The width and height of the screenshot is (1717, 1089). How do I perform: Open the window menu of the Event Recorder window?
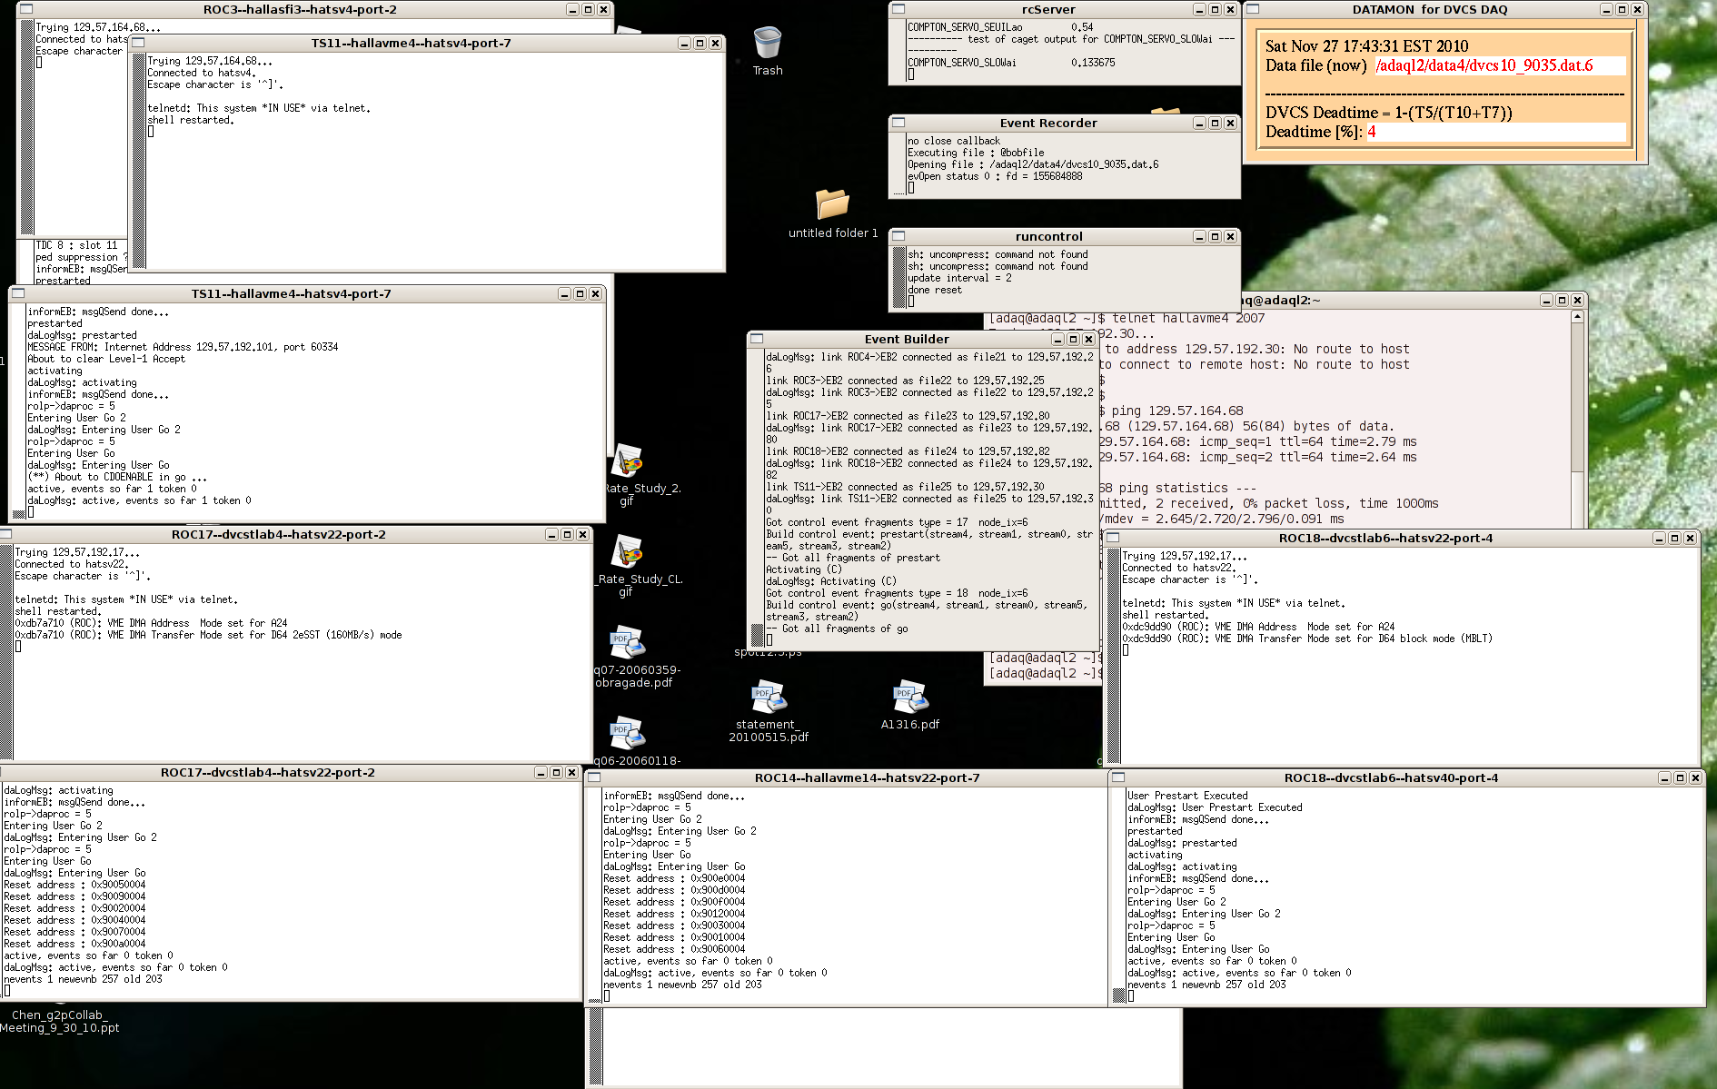[898, 123]
